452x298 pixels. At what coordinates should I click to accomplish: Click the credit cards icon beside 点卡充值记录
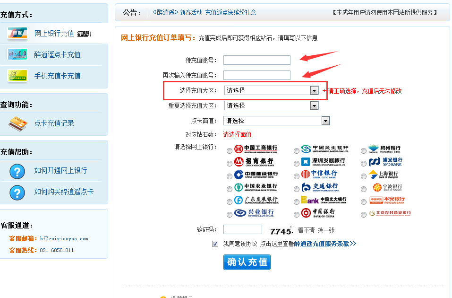(x=17, y=123)
